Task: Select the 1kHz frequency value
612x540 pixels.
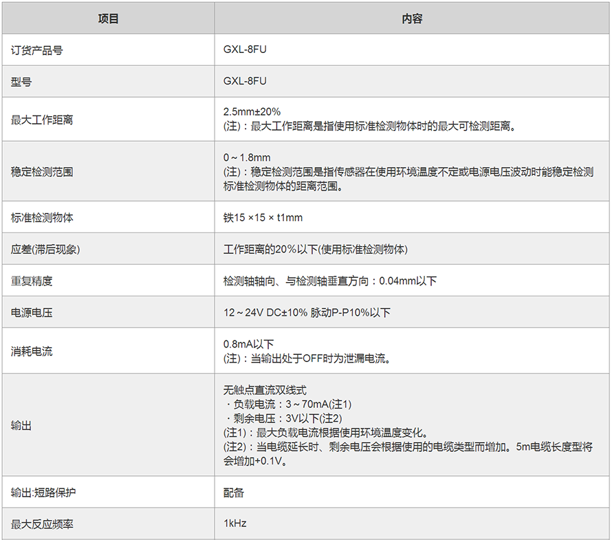Action: click(x=234, y=523)
